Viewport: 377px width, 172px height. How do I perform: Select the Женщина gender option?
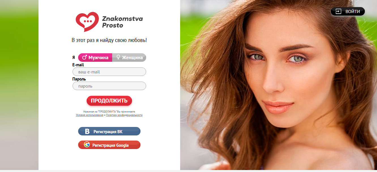129,58
